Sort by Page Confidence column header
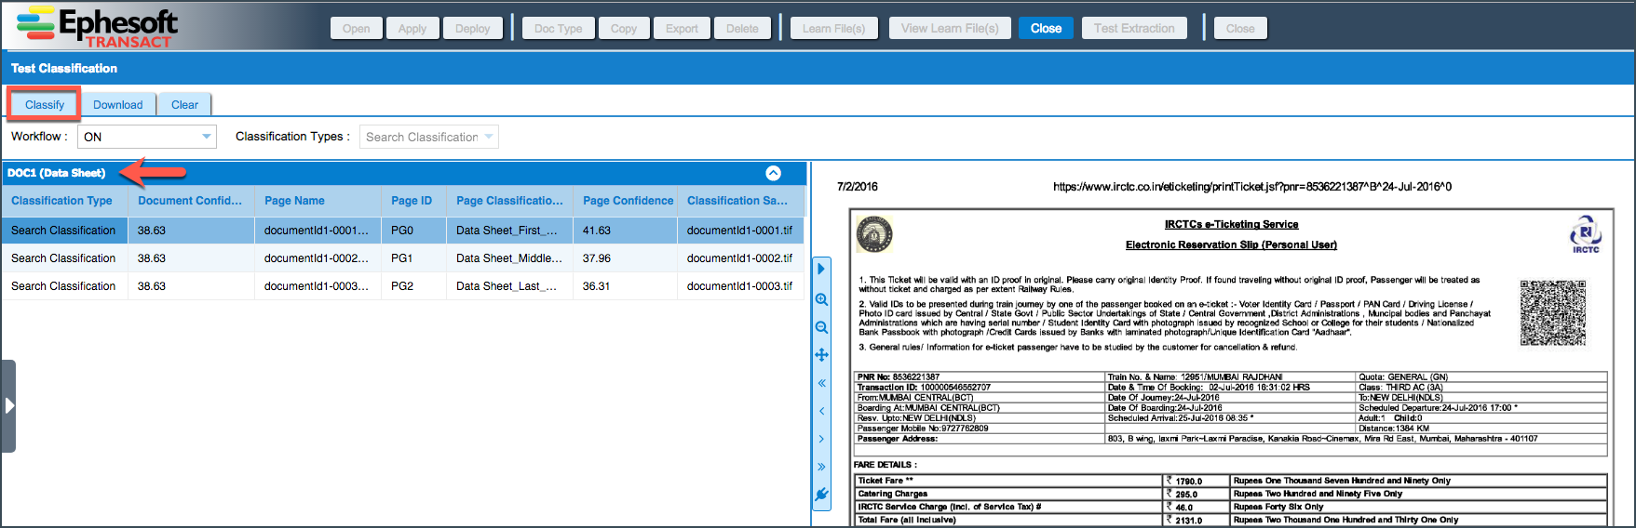This screenshot has width=1636, height=528. [x=625, y=201]
